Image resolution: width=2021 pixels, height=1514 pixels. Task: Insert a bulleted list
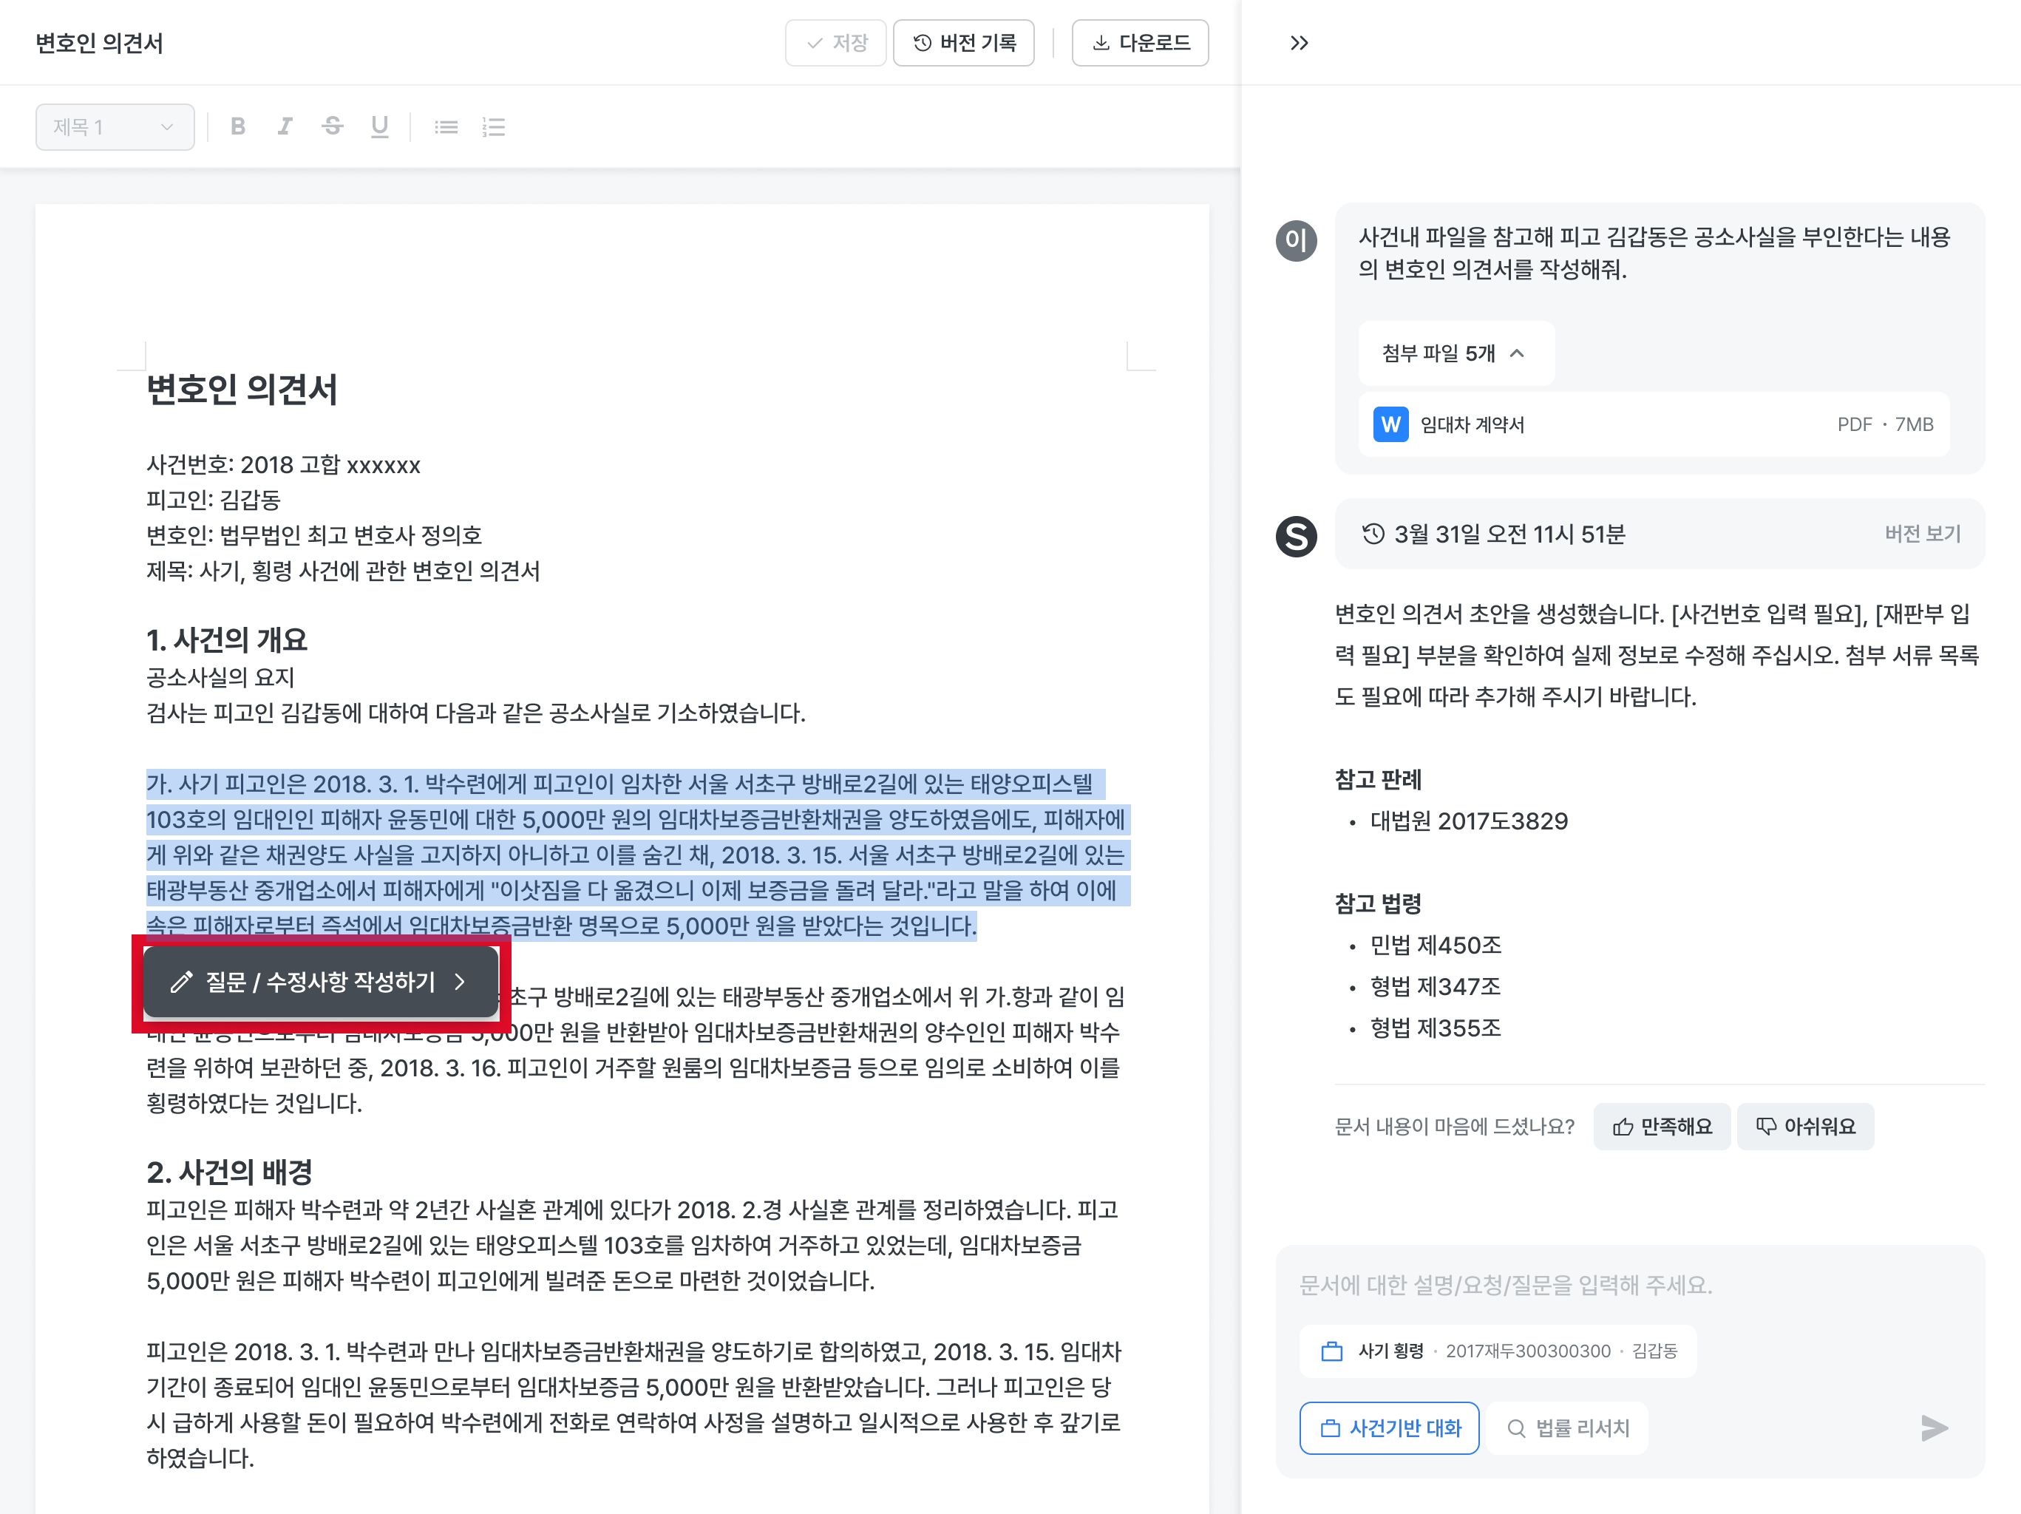(446, 127)
